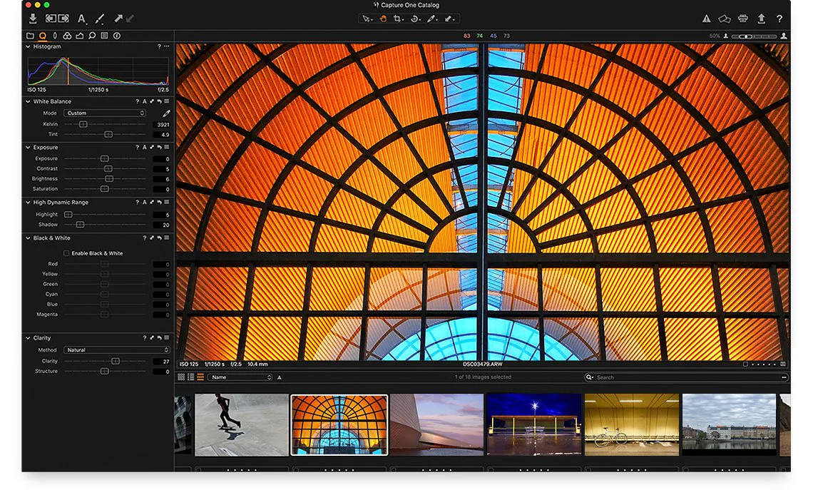The height and width of the screenshot is (490, 813).
Task: Open the Clarity panel preset menu
Action: (x=166, y=338)
